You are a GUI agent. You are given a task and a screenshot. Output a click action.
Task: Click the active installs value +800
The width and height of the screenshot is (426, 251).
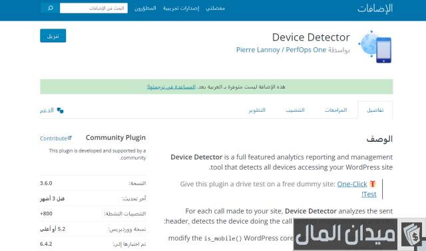coord(46,214)
